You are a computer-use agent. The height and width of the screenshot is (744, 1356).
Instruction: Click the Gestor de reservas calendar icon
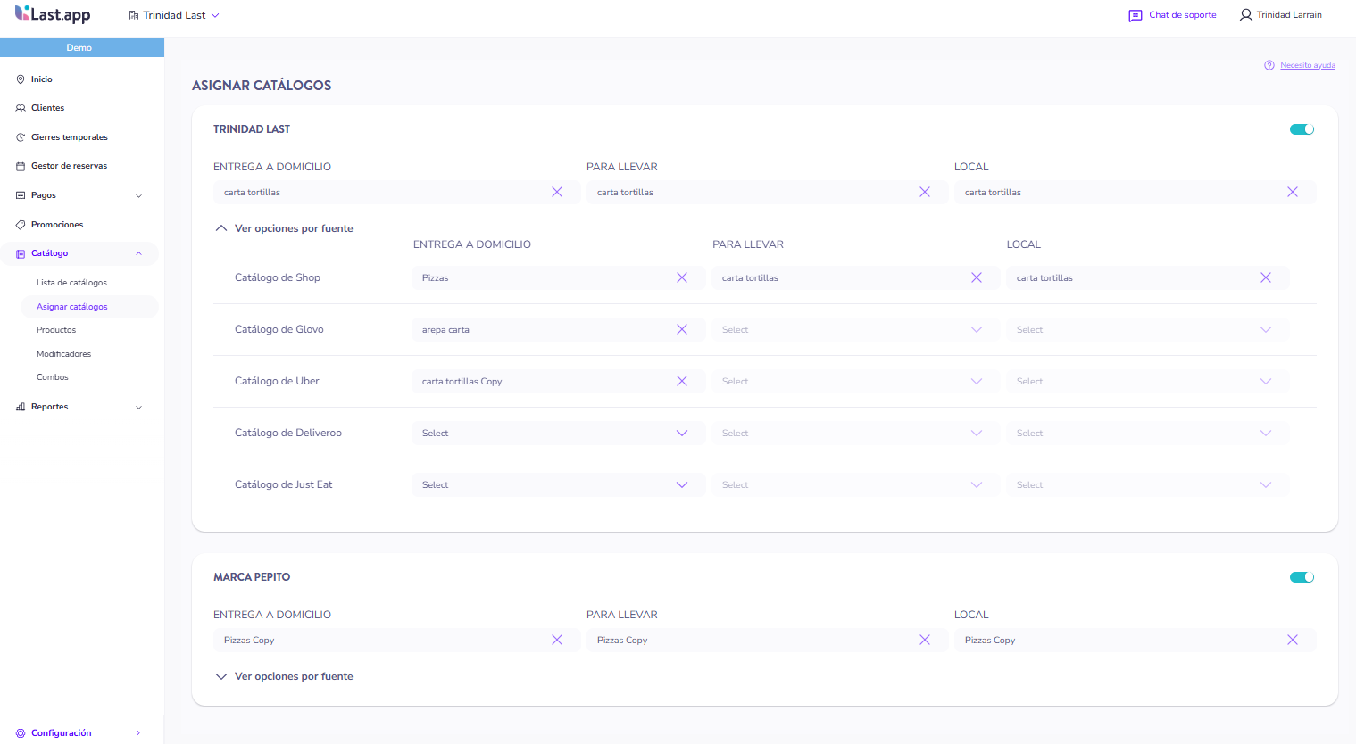21,166
